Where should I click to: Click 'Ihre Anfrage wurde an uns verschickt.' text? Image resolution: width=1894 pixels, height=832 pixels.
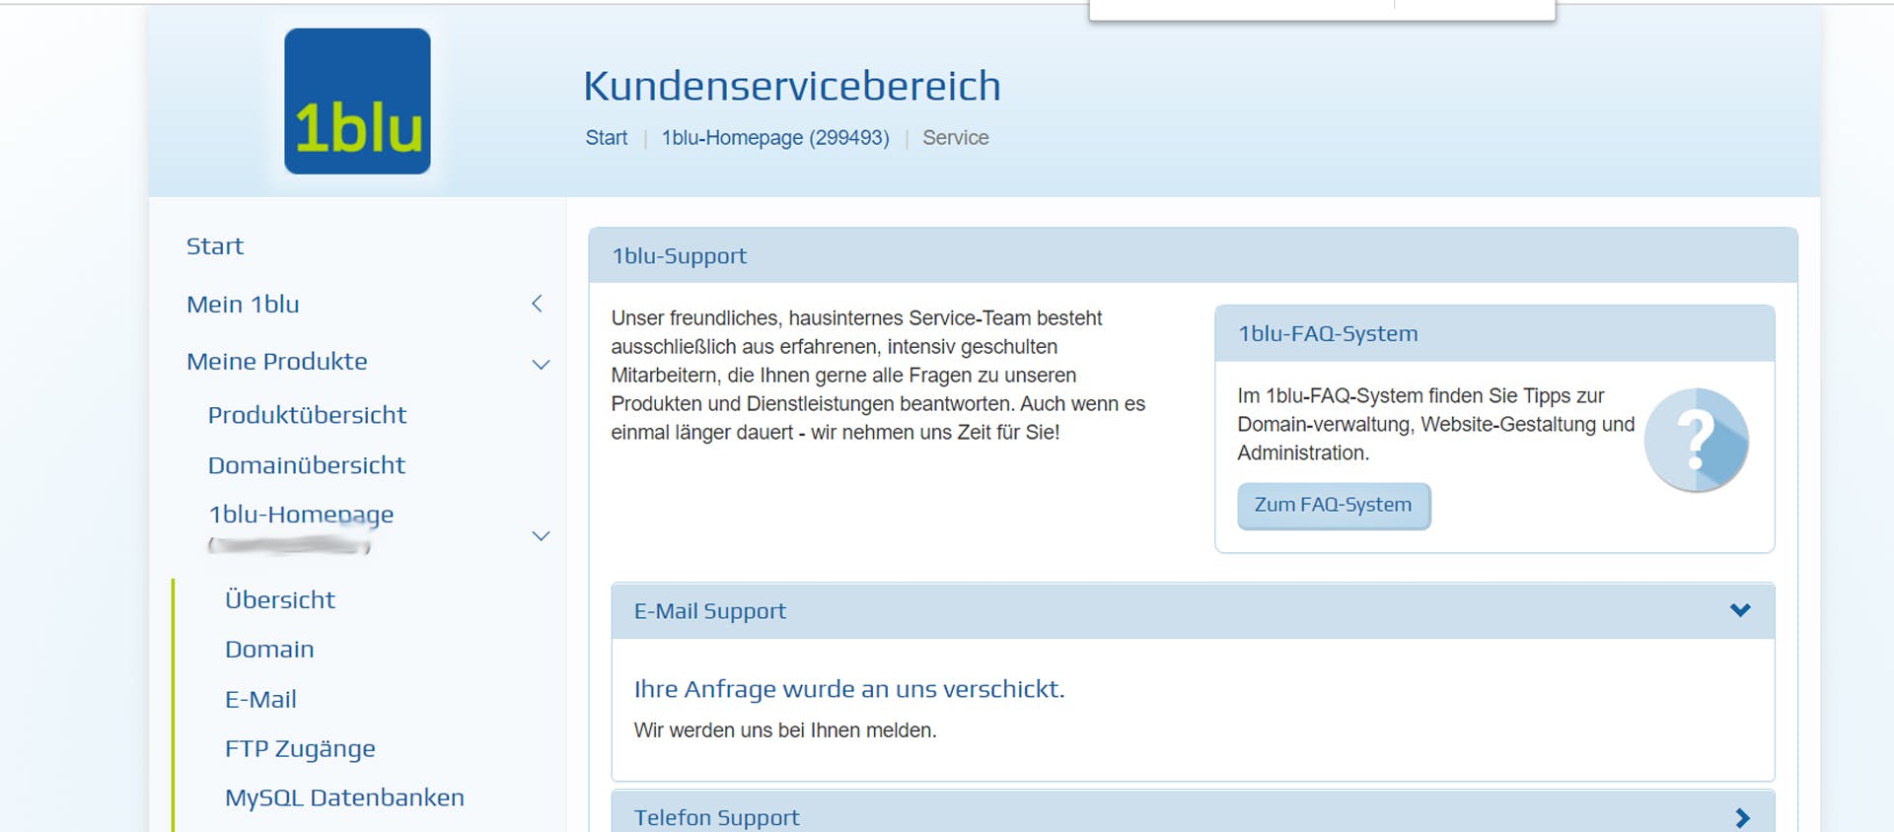(849, 689)
